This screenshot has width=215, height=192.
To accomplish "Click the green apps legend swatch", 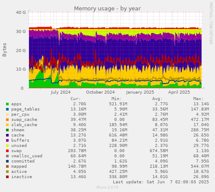I will [7, 104].
